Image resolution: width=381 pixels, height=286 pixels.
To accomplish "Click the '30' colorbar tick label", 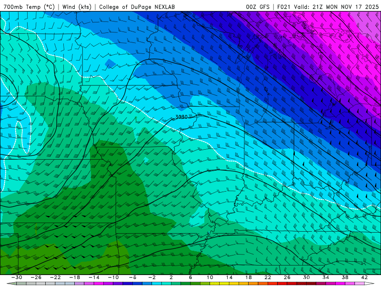I will pyautogui.click(x=306, y=277).
